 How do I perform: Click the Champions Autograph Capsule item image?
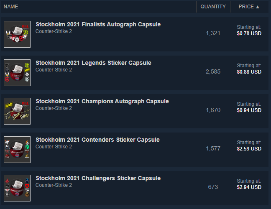point(17,111)
